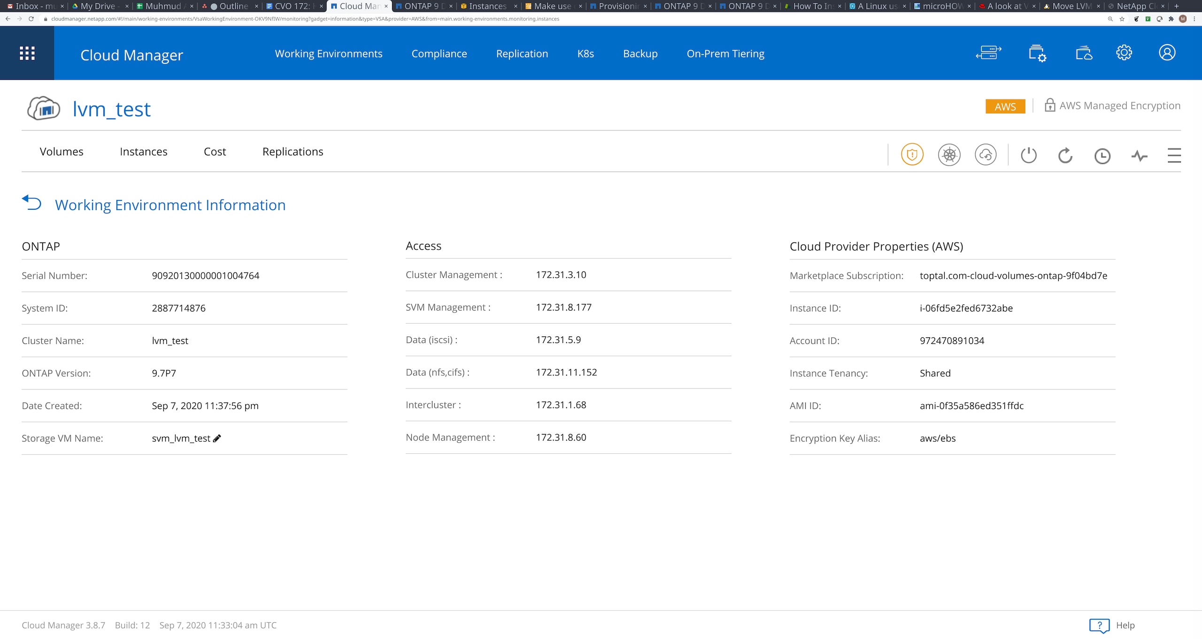The image size is (1202, 639).
Task: Click the power off icon
Action: point(1028,155)
